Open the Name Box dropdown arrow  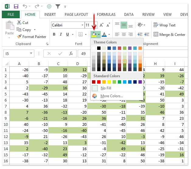[x=31, y=54]
